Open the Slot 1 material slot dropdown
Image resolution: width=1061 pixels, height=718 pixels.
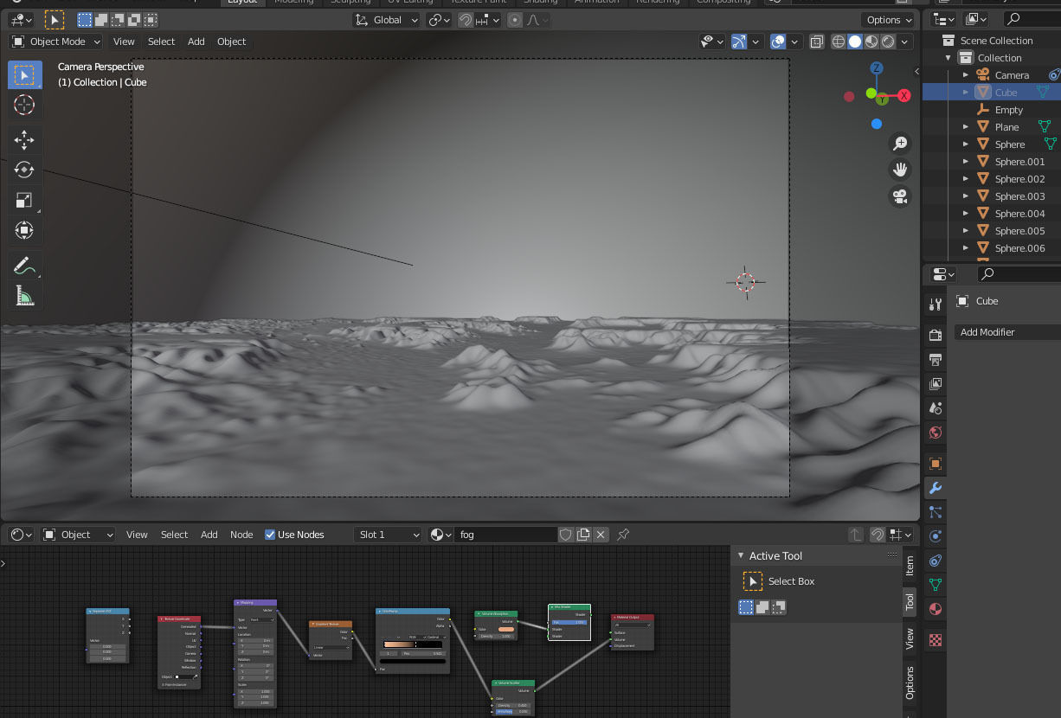click(x=388, y=535)
